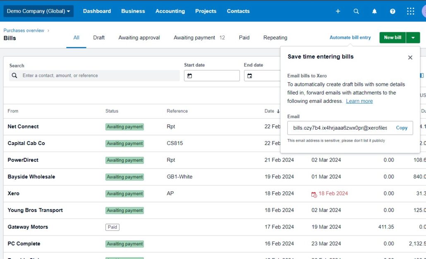Image resolution: width=426 pixels, height=259 pixels.
Task: Expand the New bill split-button arrow
Action: (413, 37)
